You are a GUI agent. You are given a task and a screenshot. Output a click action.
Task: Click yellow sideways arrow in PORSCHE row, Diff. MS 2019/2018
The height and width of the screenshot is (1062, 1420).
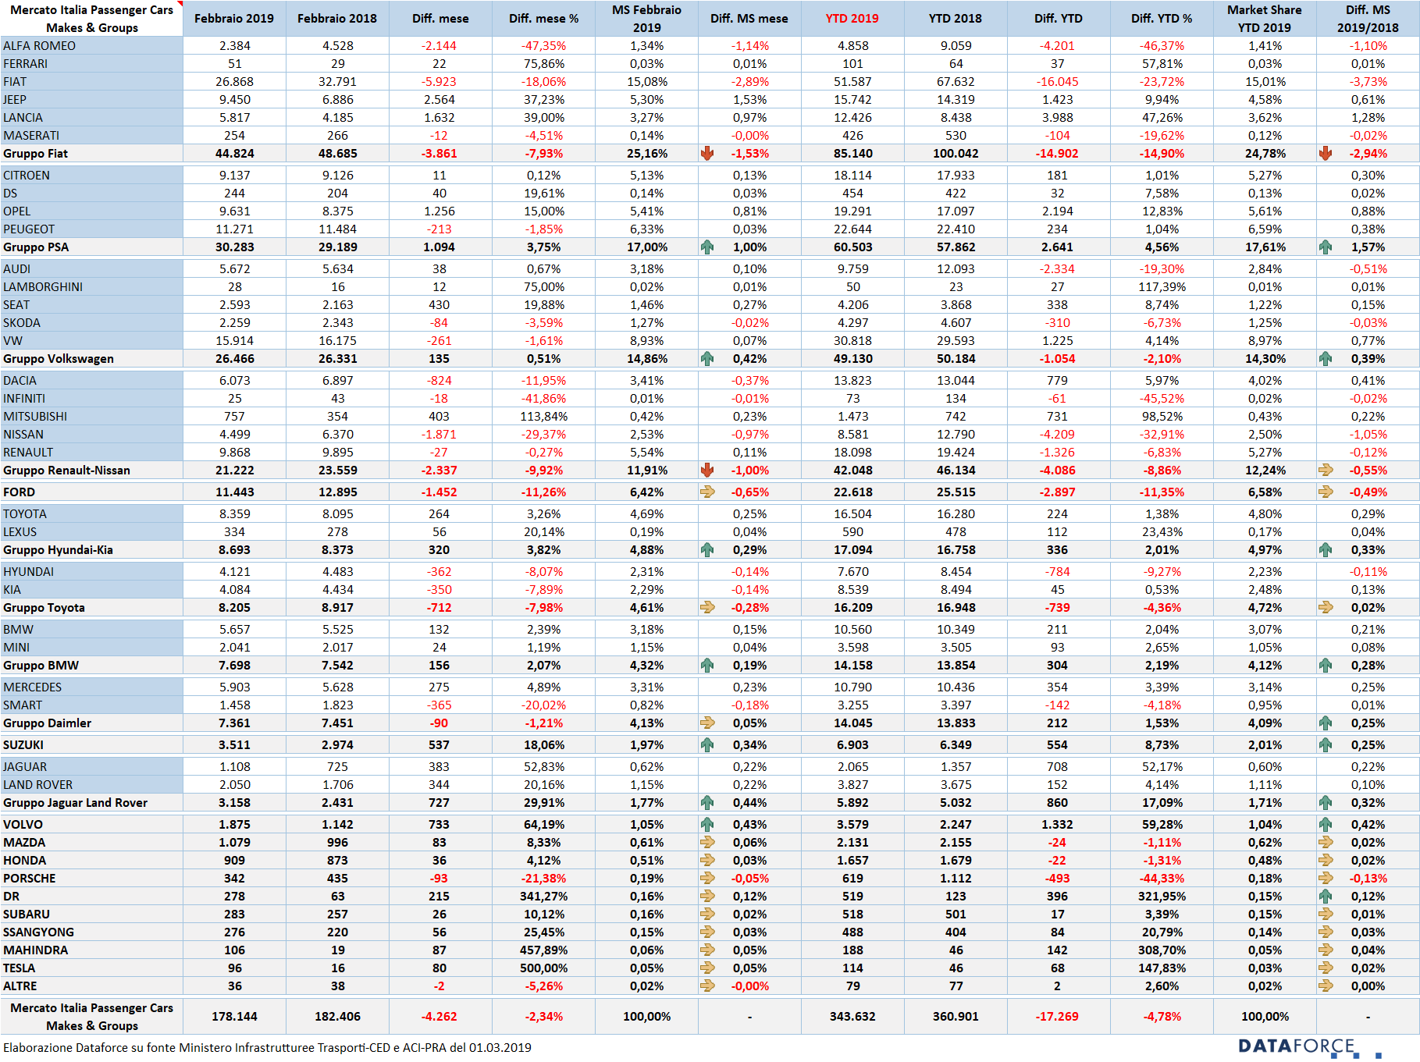point(1326,879)
